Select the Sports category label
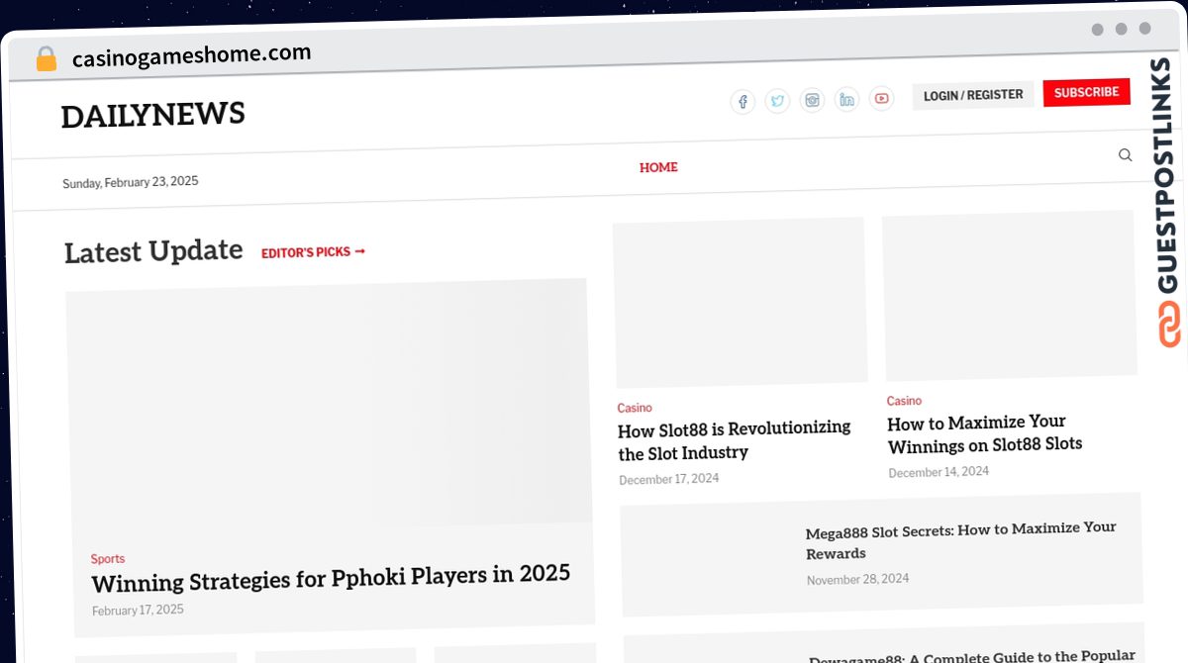 click(108, 559)
